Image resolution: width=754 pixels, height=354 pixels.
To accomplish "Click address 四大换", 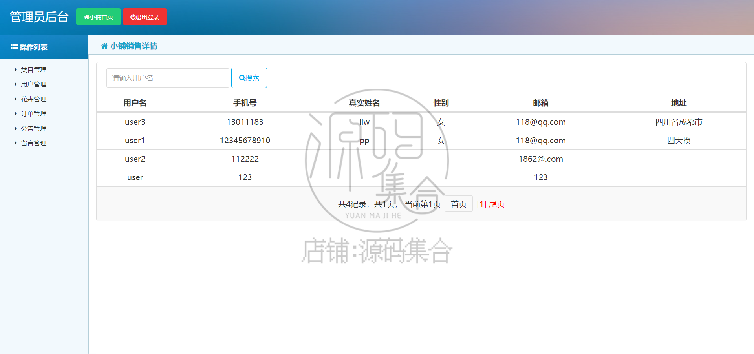I will click(x=679, y=141).
